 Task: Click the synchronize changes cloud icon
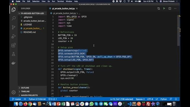pyautogui.click(x=25, y=99)
